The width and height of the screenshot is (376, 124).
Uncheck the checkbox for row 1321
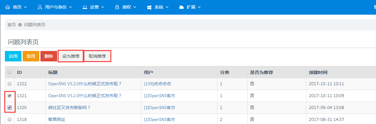10,96
